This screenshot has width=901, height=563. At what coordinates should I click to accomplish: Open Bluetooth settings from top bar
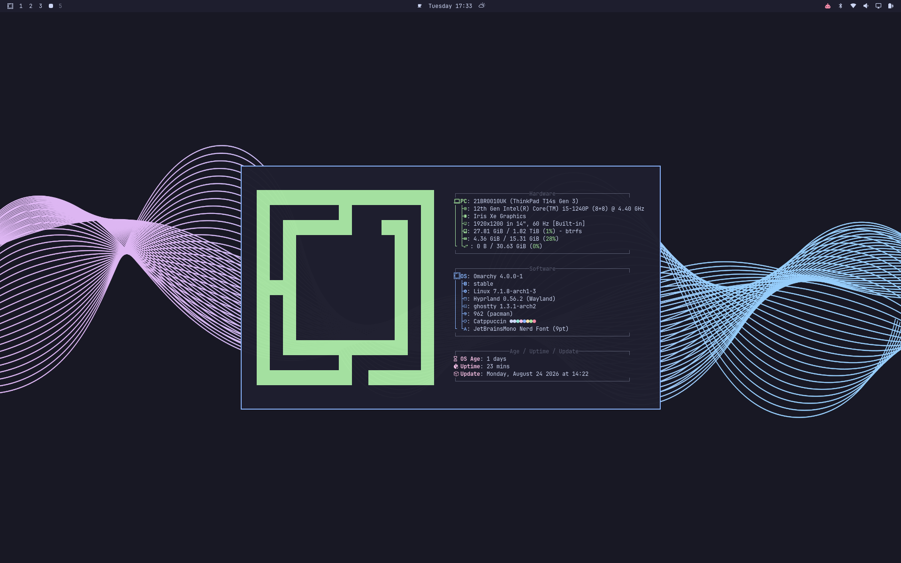[x=840, y=6]
